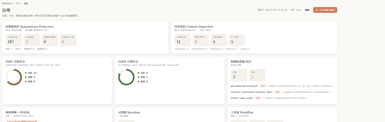The height and width of the screenshot is (122, 385).
Task: Click the 刷新 refresh button
Action: (x=307, y=10)
